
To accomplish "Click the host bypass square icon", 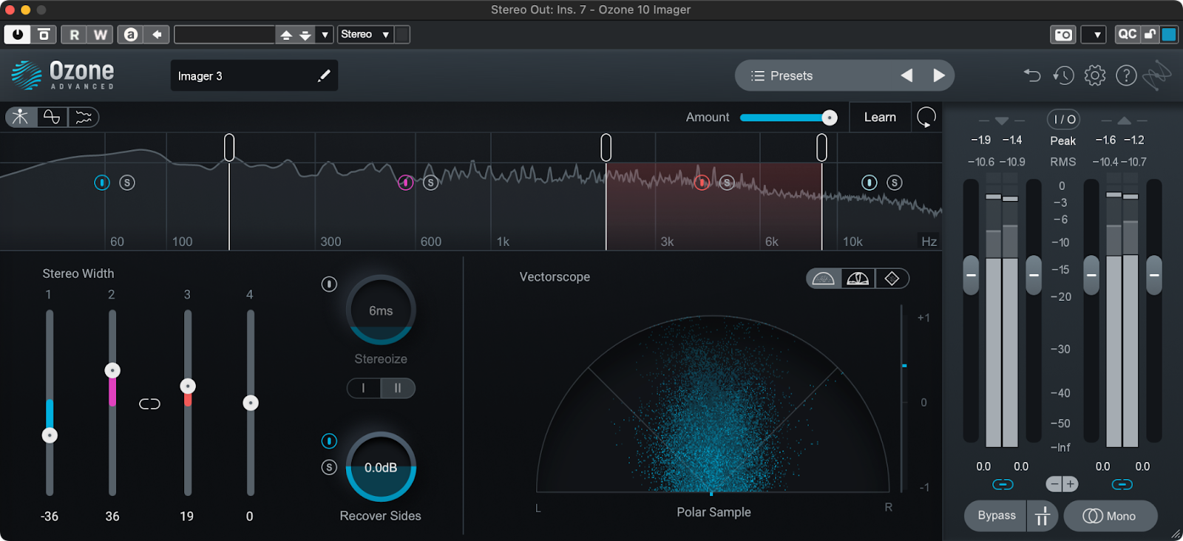I will [44, 34].
